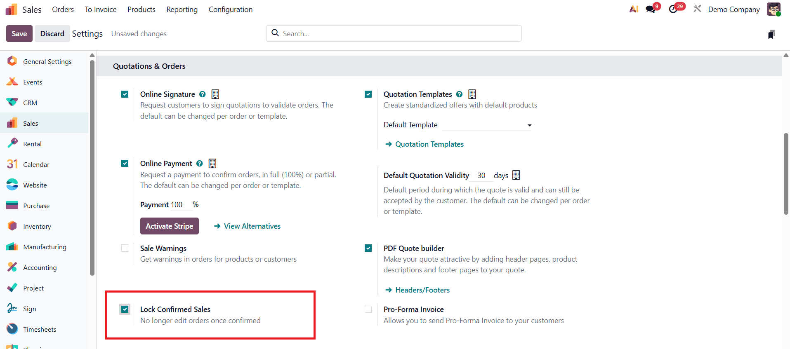Enable the Sale Warnings checkbox
Screen dimensions: 790x349
[125, 248]
